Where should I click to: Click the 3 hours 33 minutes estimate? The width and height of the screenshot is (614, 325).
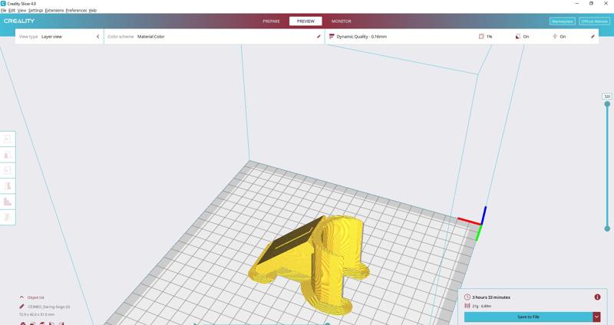[x=491, y=297]
